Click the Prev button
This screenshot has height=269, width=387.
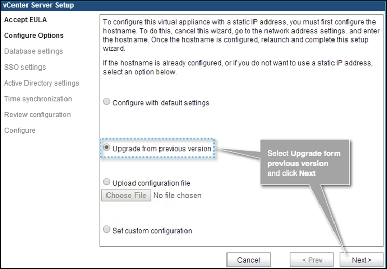pos(312,260)
